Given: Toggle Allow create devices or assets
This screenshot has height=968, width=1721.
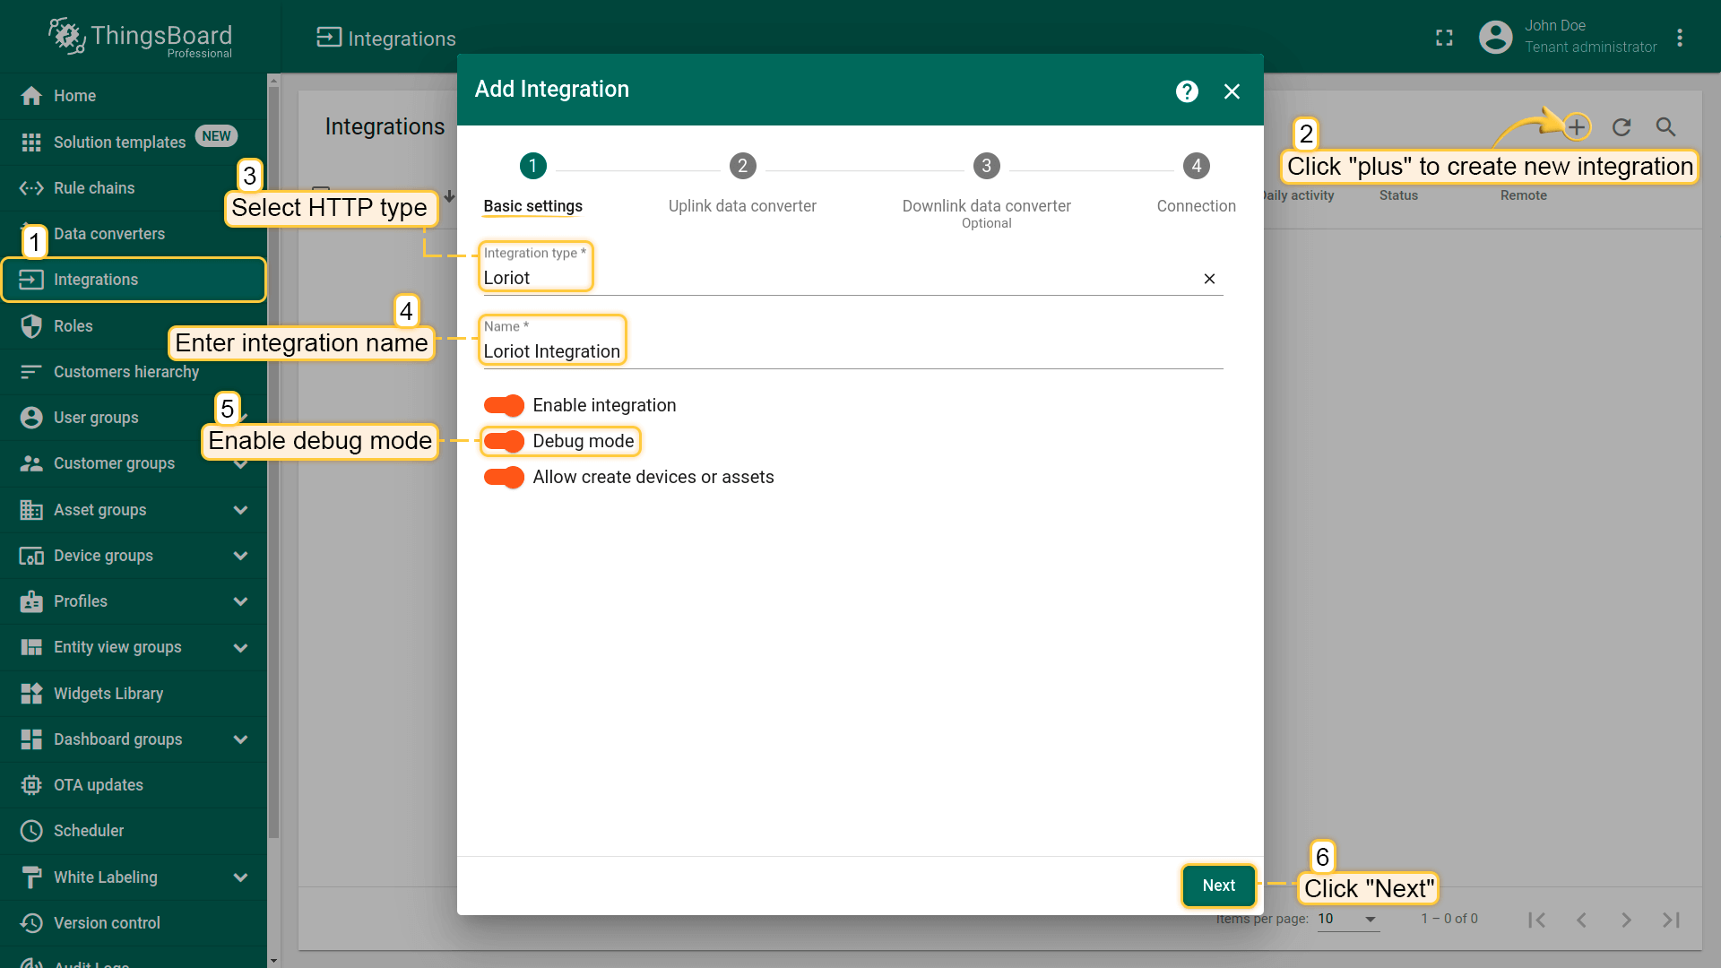Looking at the screenshot, I should (504, 478).
